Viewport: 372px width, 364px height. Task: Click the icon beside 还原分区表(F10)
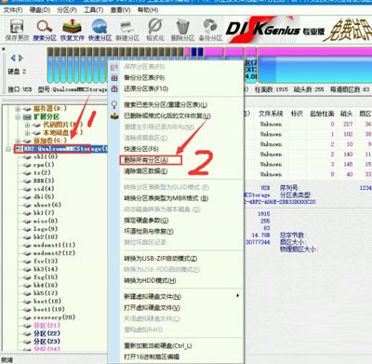114,88
